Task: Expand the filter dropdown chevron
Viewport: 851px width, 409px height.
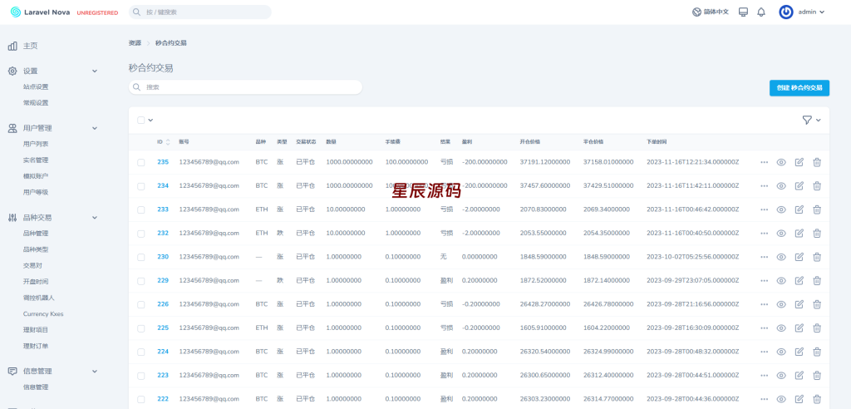Action: [x=819, y=120]
